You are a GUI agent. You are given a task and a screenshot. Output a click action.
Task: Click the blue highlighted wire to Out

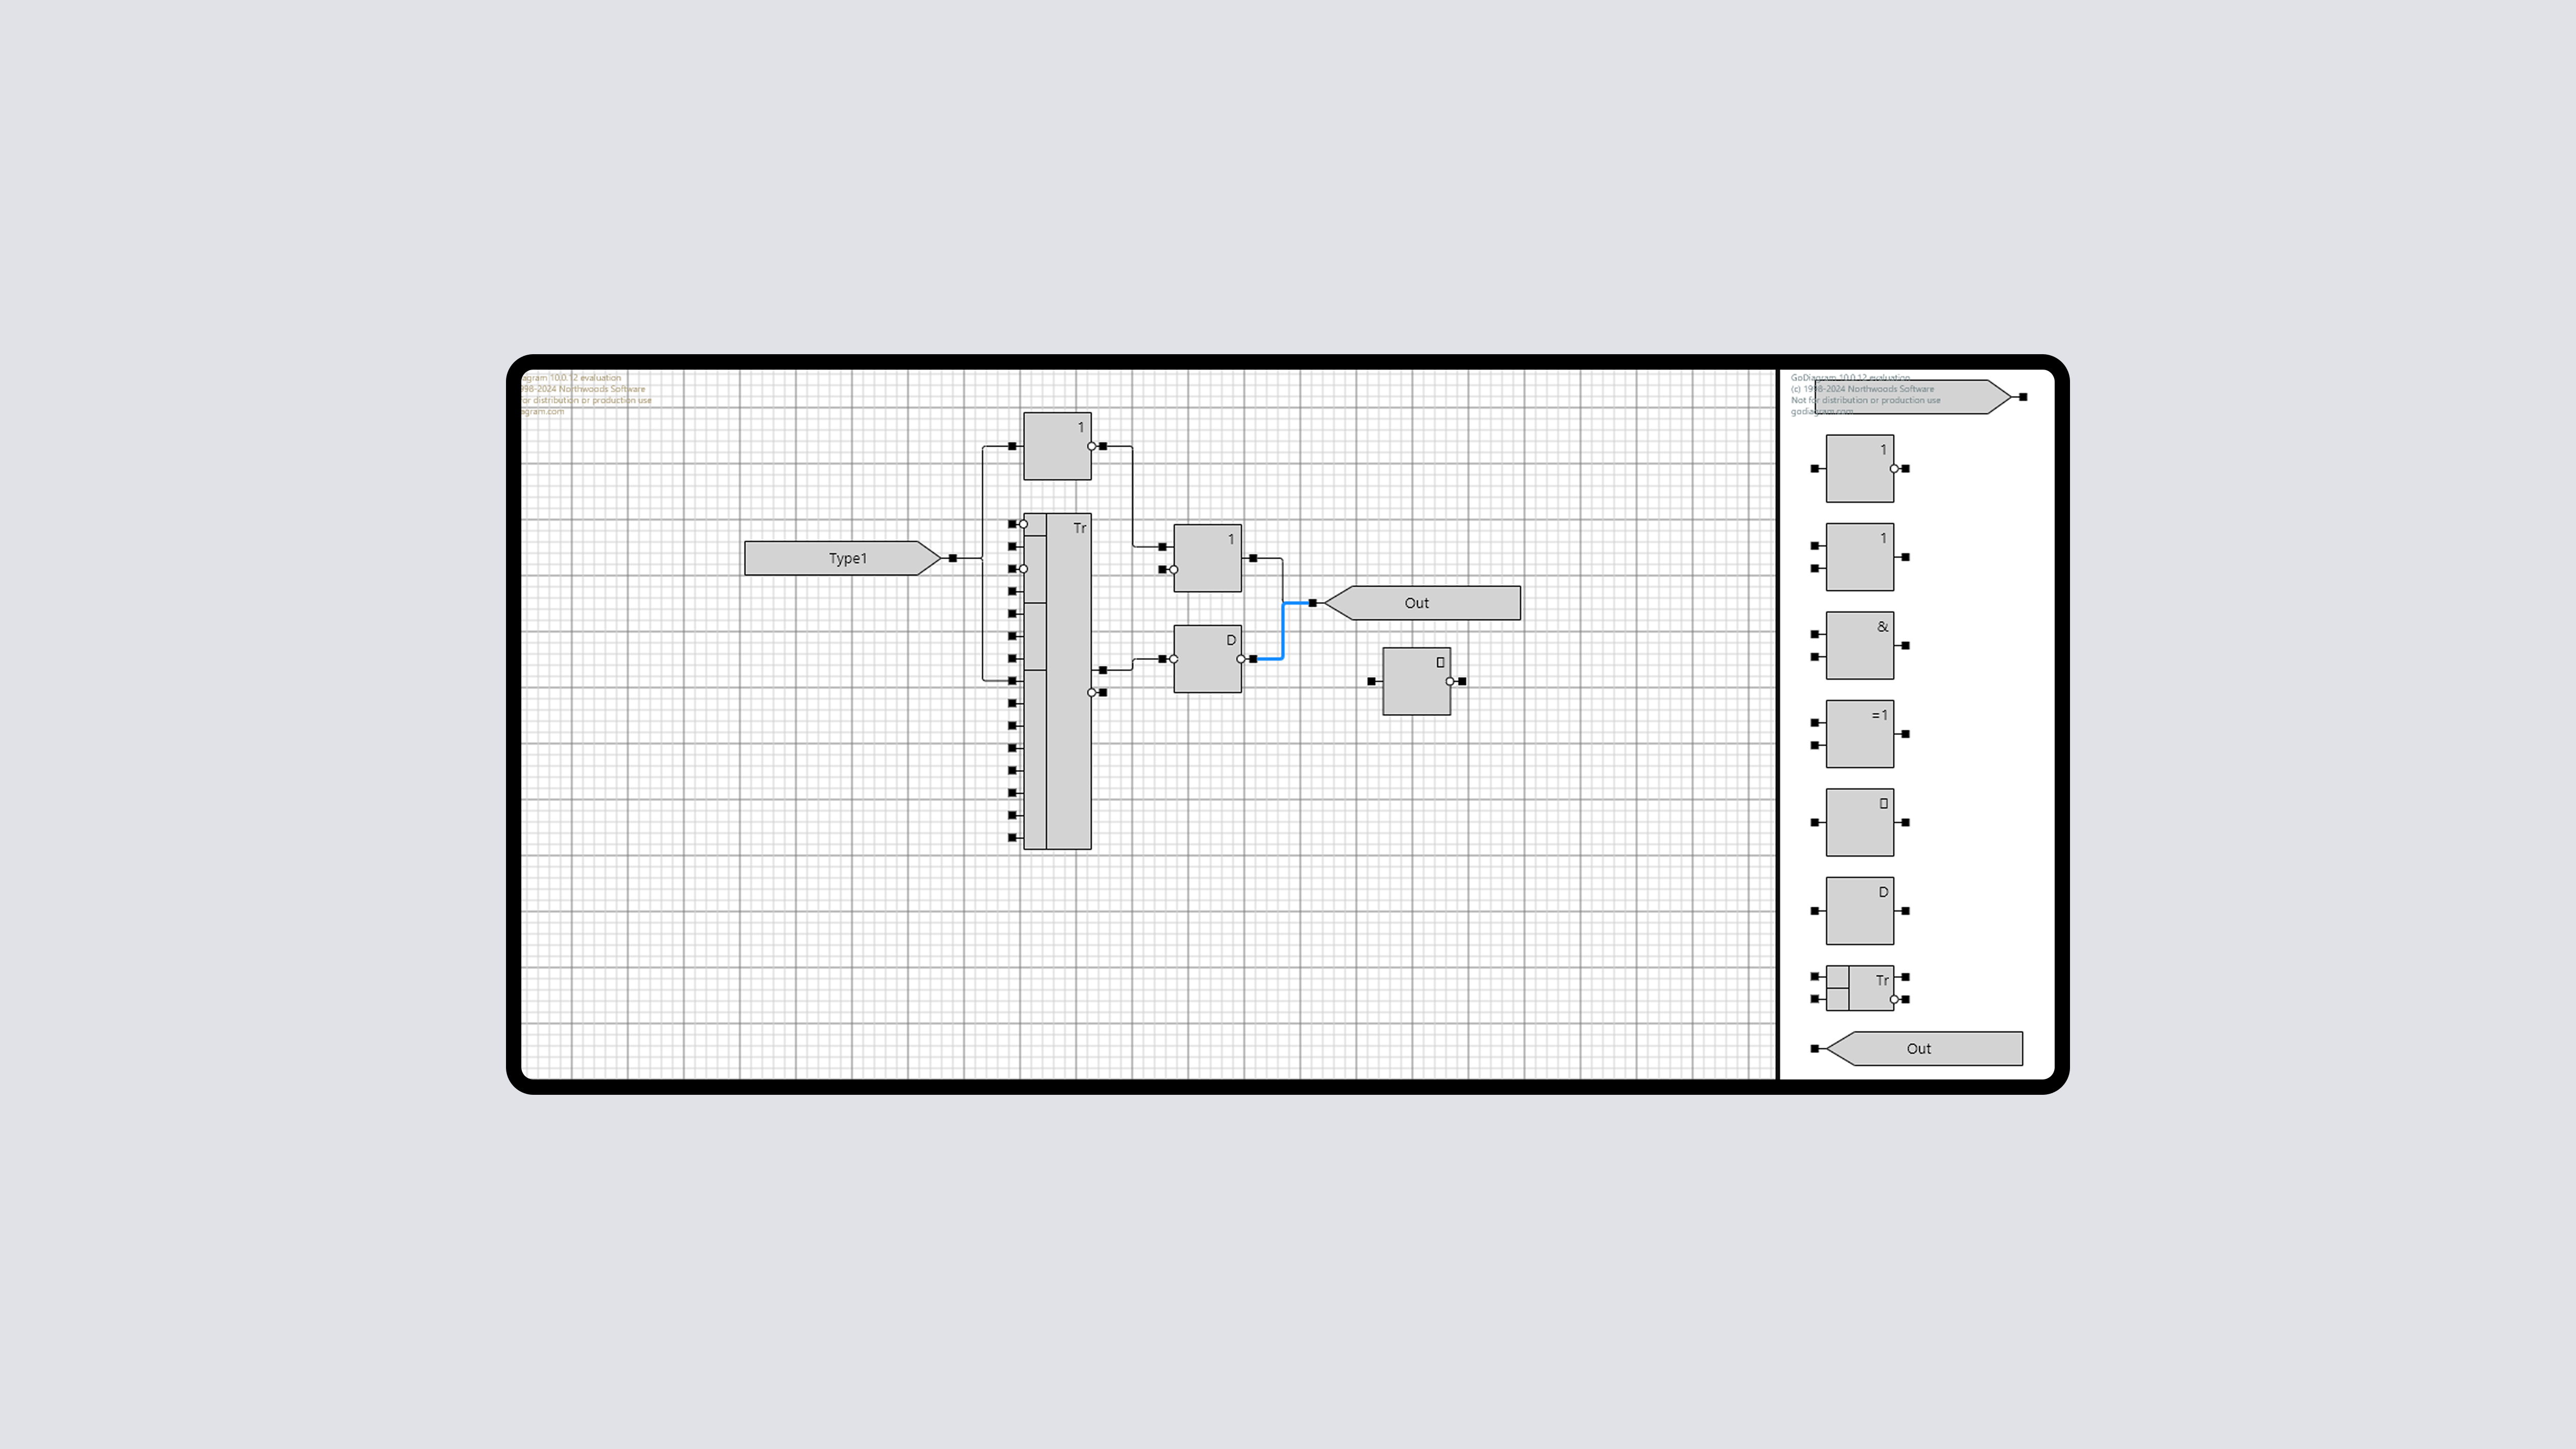[1283, 632]
